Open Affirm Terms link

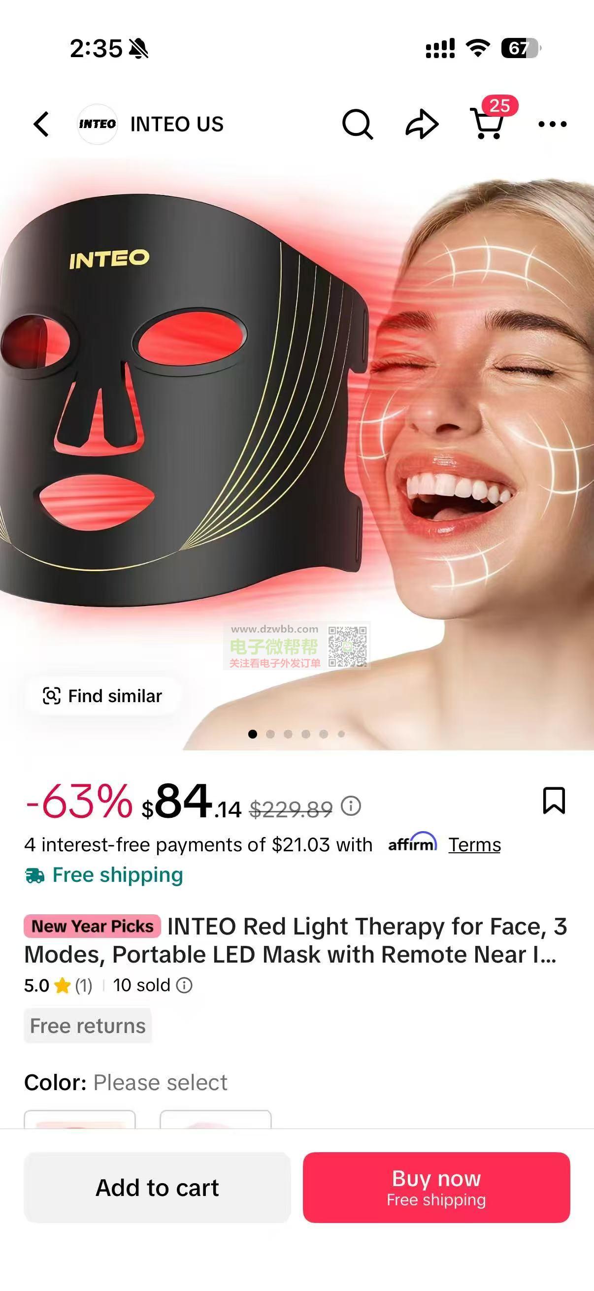pos(474,844)
